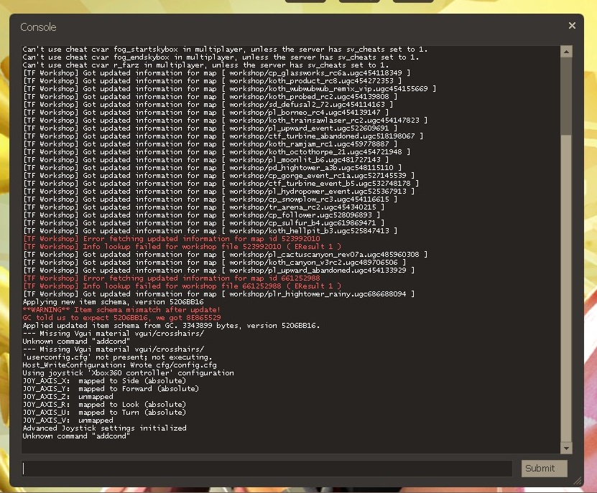Select line with cp_follower.ugc528096893
This screenshot has width=597, height=493.
coord(202,215)
